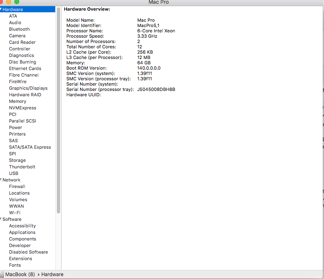Image resolution: width=324 pixels, height=279 pixels.
Task: Click the 6-Core Intel Xeon value
Action: point(156,31)
